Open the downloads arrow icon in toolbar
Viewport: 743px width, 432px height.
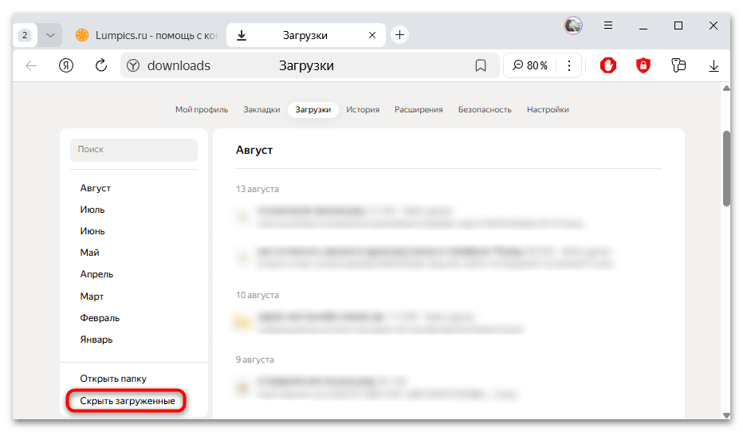(714, 66)
